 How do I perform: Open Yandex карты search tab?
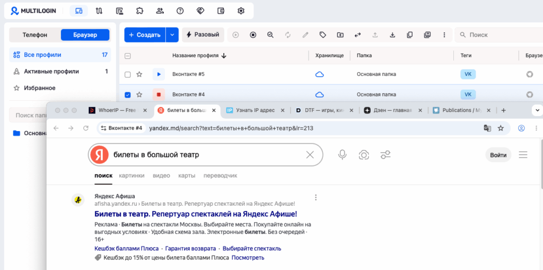(187, 176)
